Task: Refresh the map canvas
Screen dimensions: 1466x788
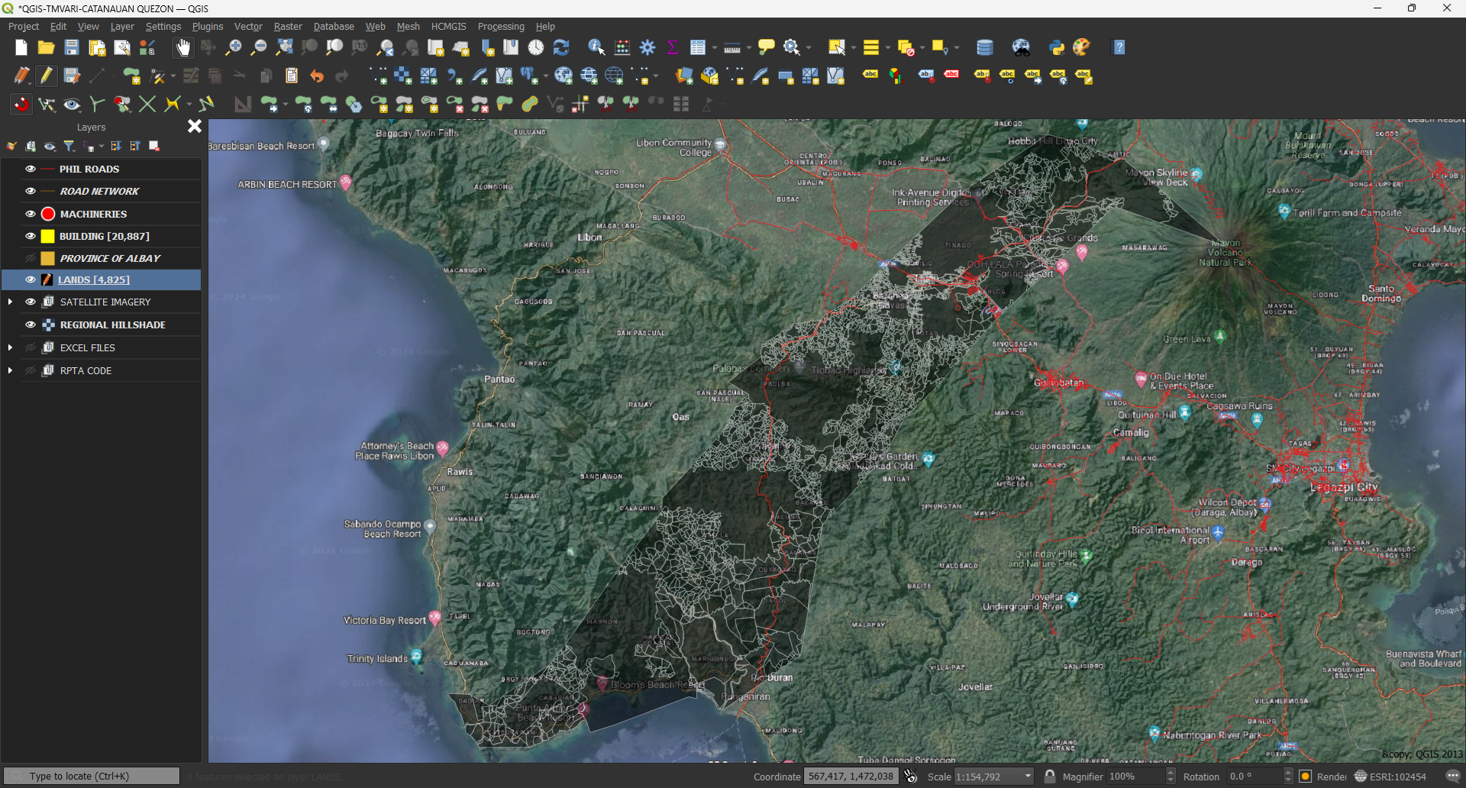Action: click(x=561, y=47)
